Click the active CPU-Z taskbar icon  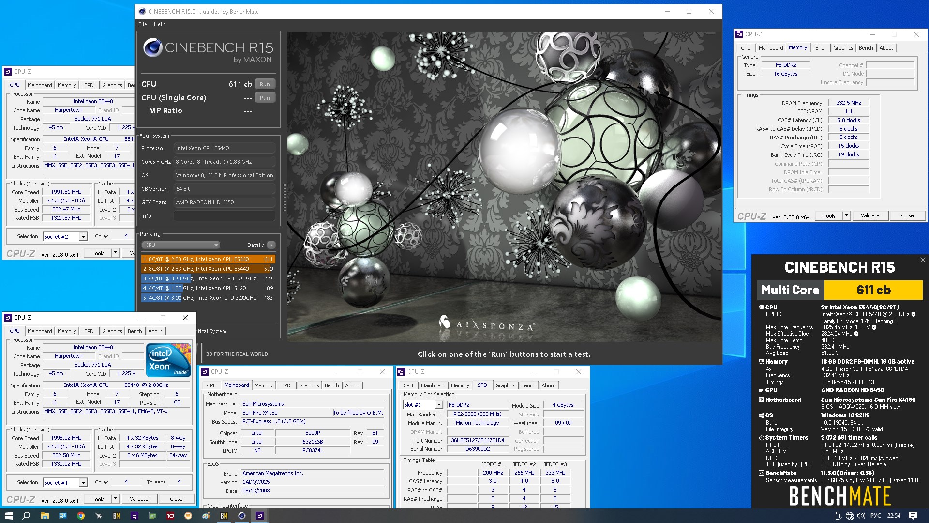260,516
